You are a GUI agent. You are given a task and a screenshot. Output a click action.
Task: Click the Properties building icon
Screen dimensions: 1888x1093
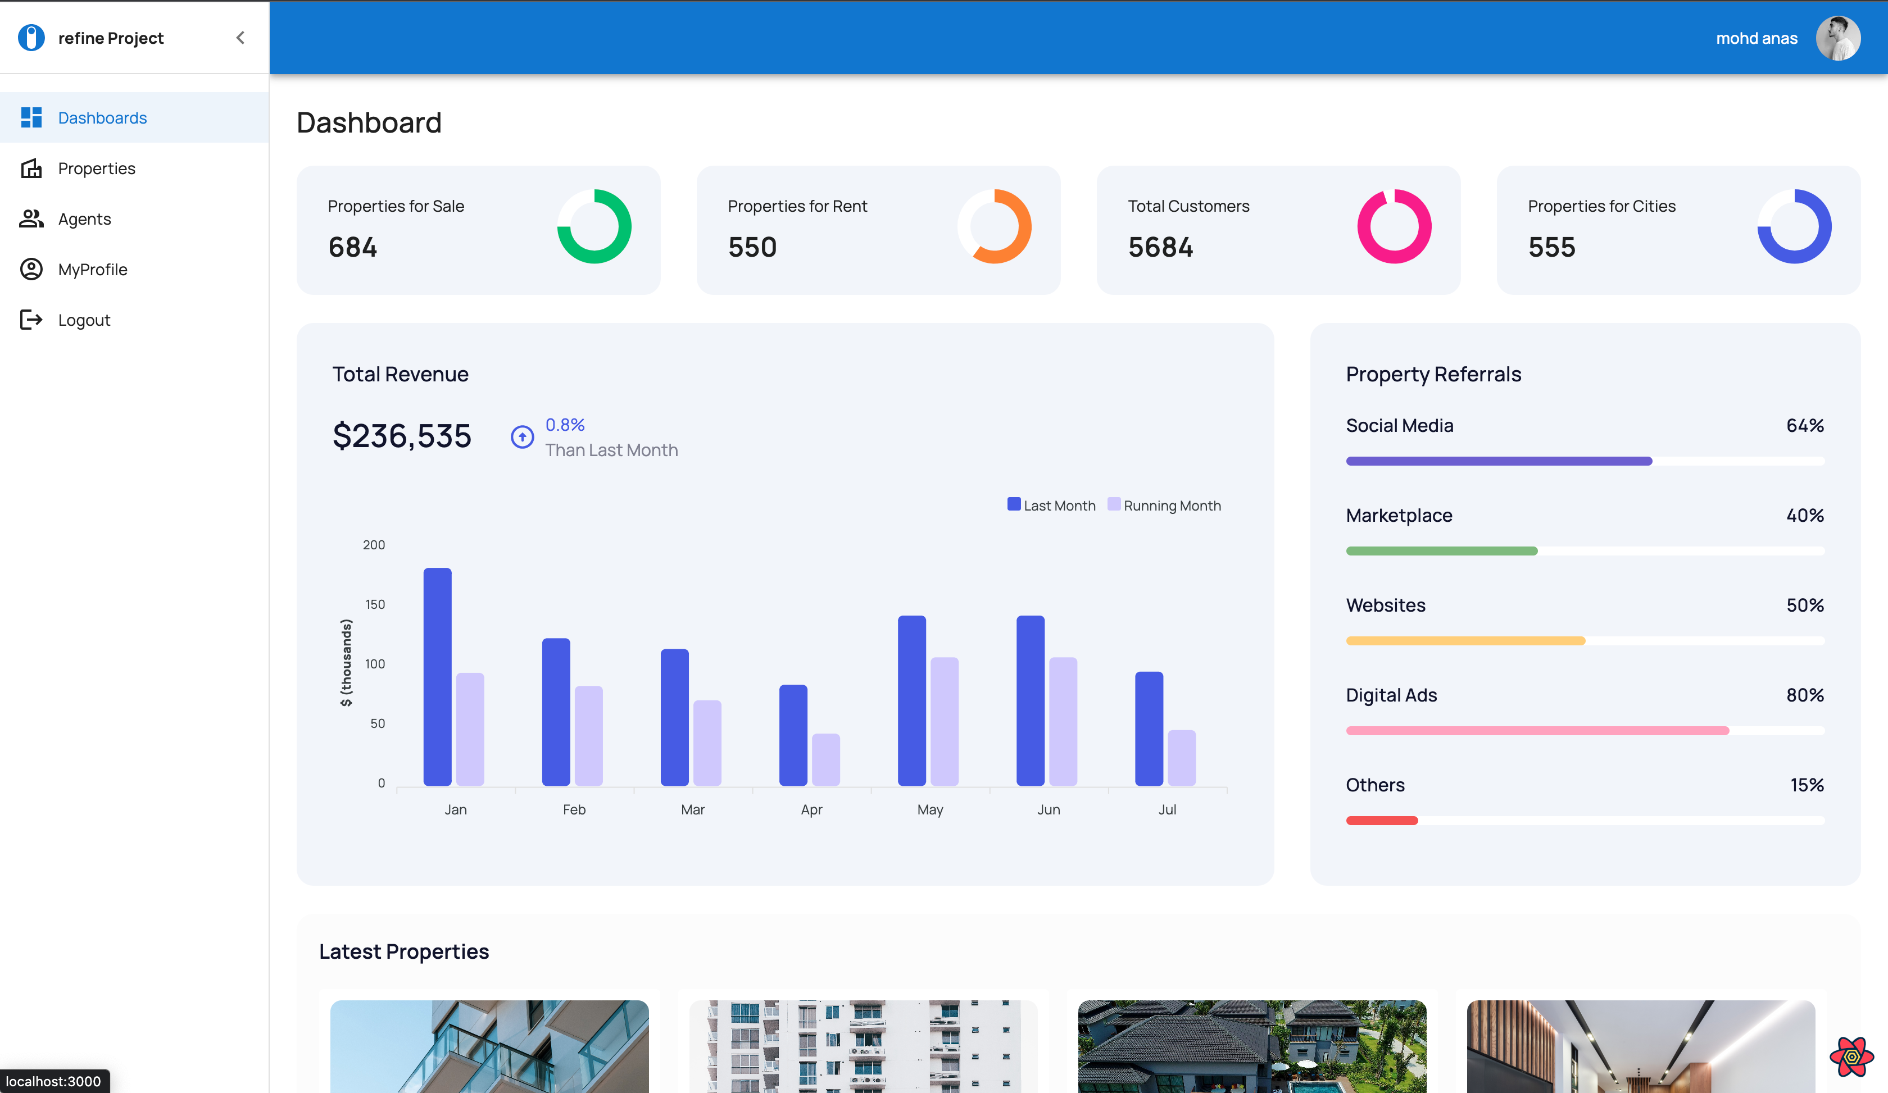click(x=31, y=168)
